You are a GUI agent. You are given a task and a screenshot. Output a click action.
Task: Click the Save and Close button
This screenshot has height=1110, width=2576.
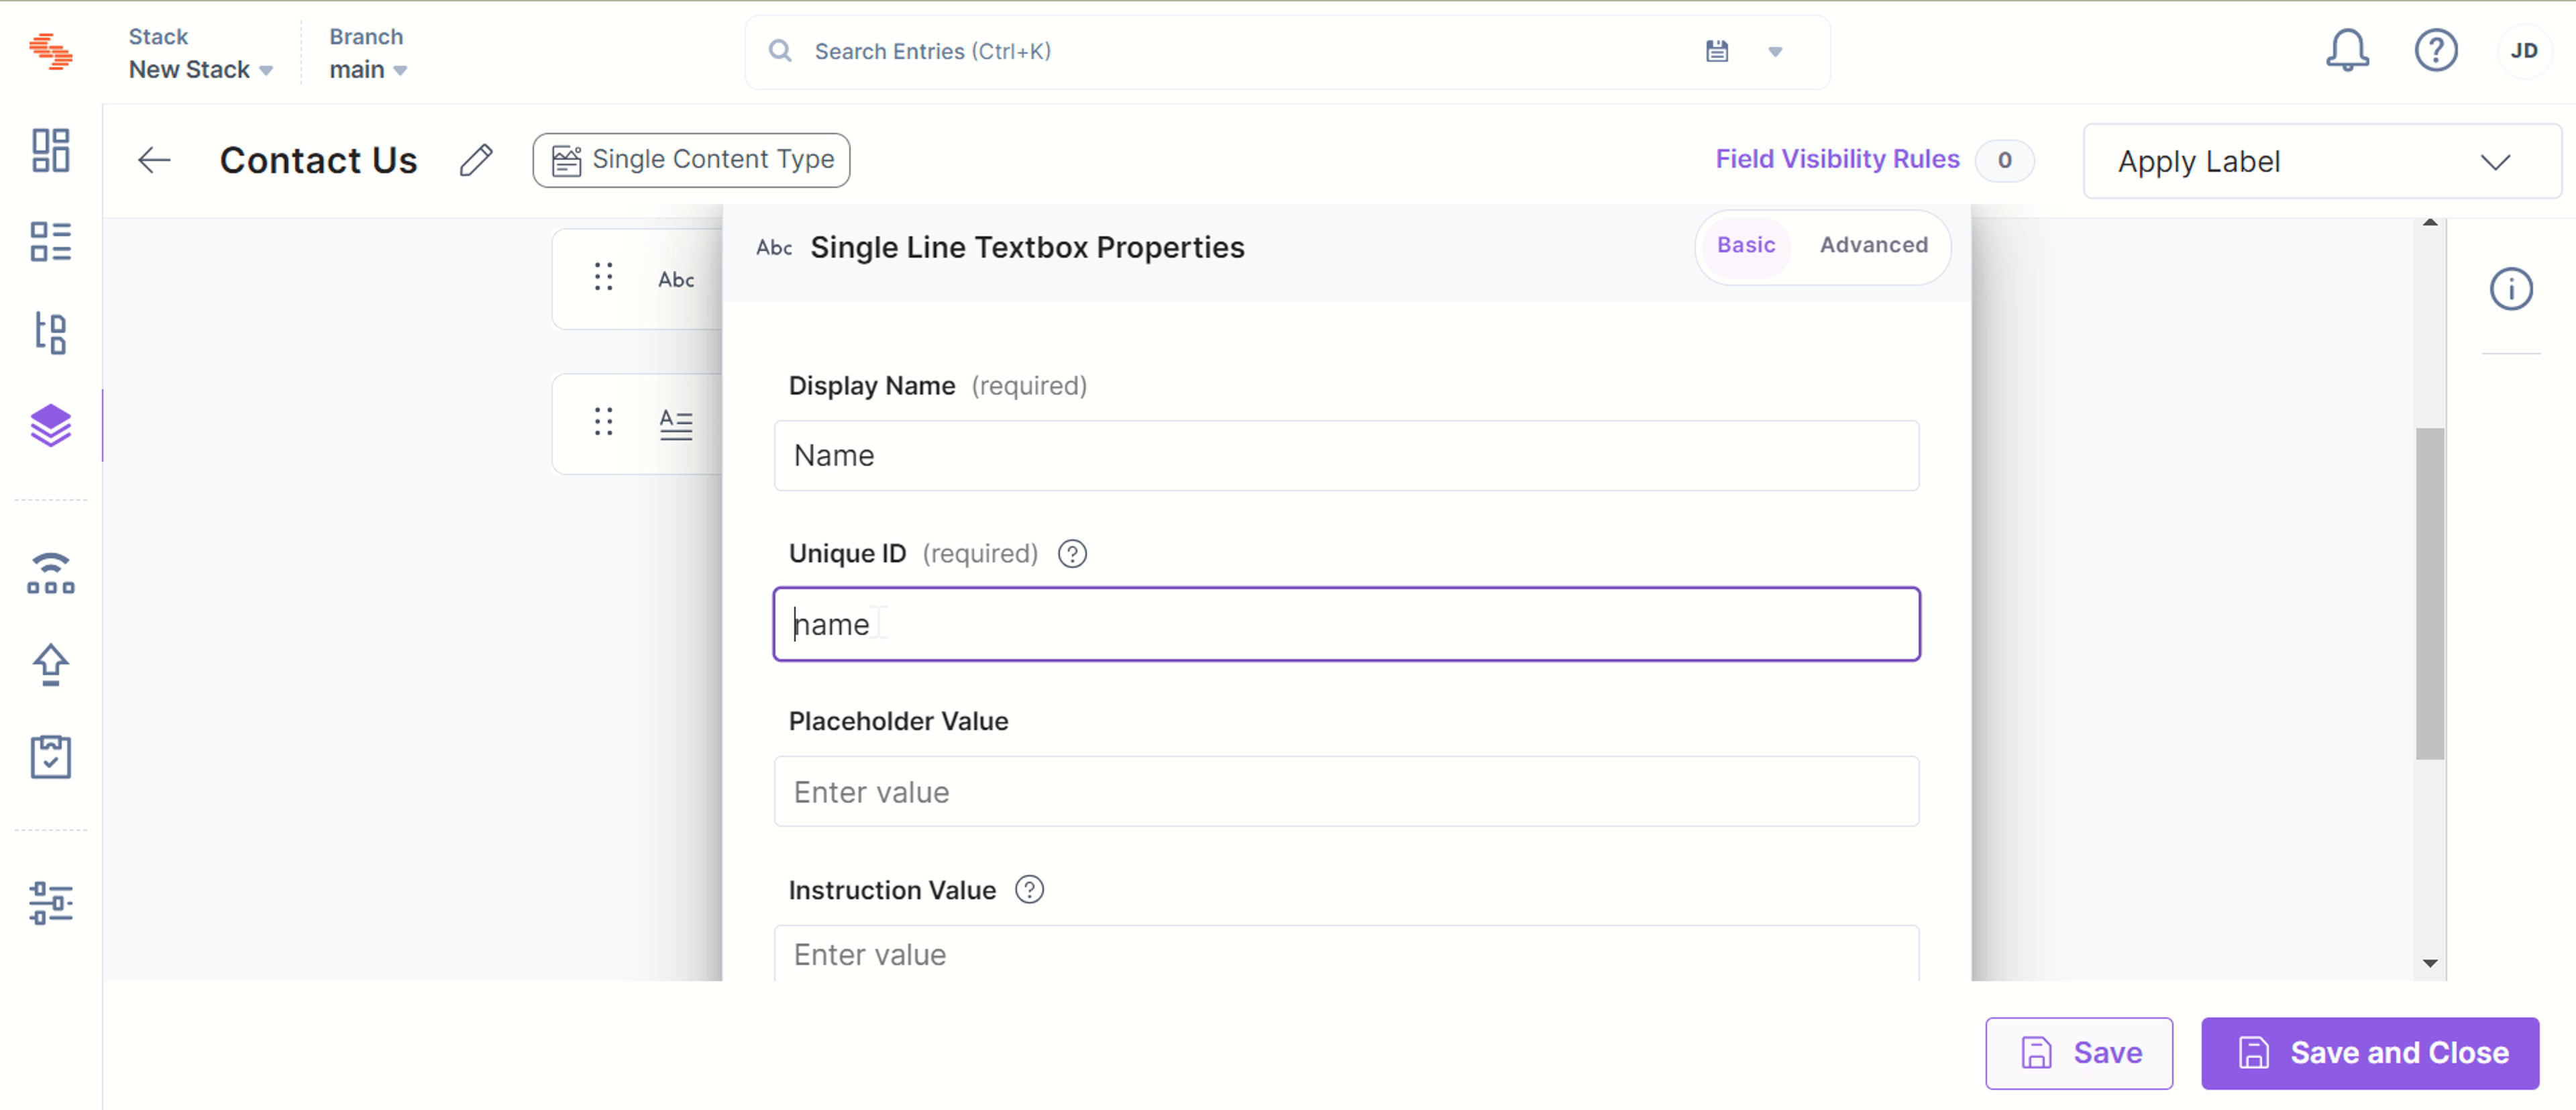pyautogui.click(x=2370, y=1053)
